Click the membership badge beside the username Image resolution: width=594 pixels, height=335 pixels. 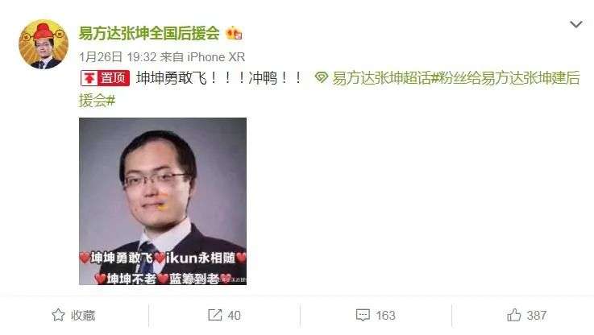pos(234,34)
